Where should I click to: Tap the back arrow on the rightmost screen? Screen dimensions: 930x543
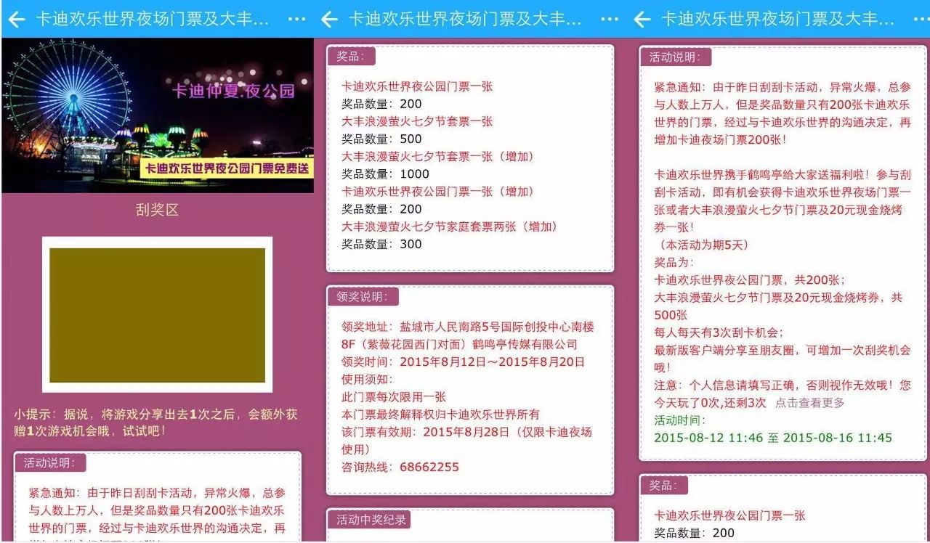pos(642,20)
